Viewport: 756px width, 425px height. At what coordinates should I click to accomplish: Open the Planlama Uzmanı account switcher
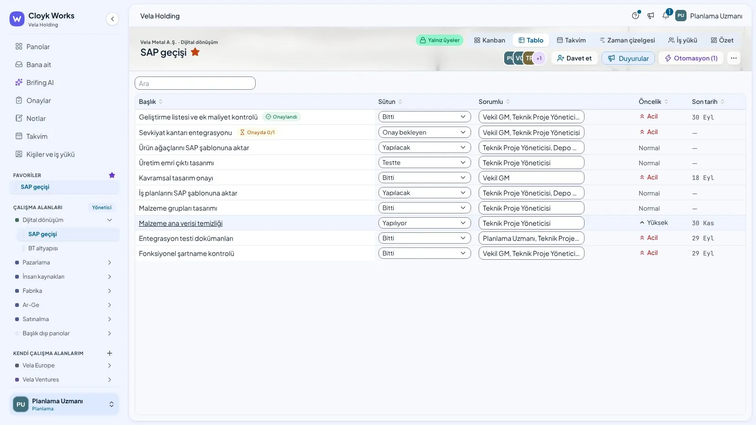point(64,404)
